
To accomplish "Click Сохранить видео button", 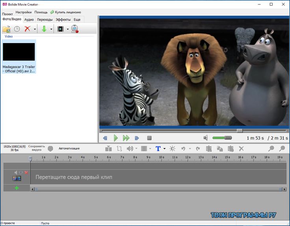I will 37,148.
